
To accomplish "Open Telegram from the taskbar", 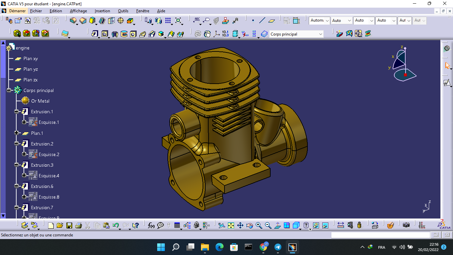I will [278, 247].
